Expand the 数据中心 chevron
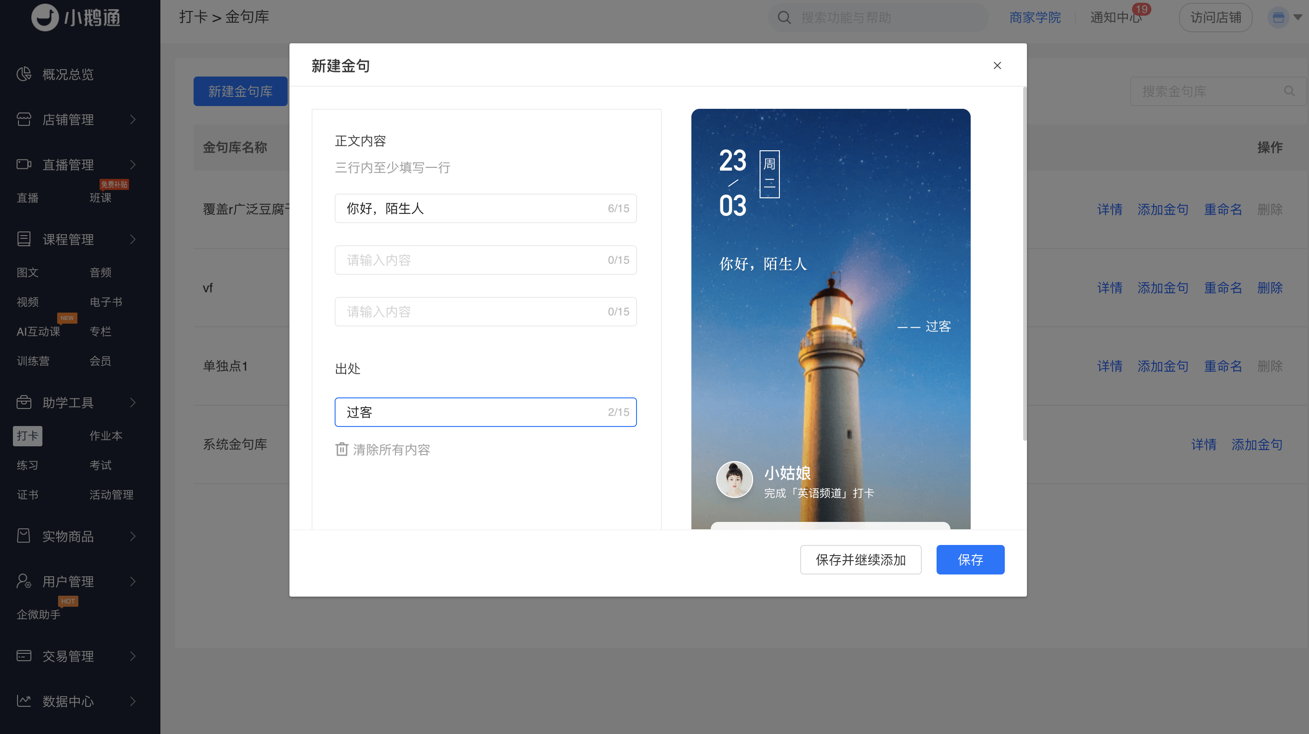The image size is (1309, 734). coord(133,701)
